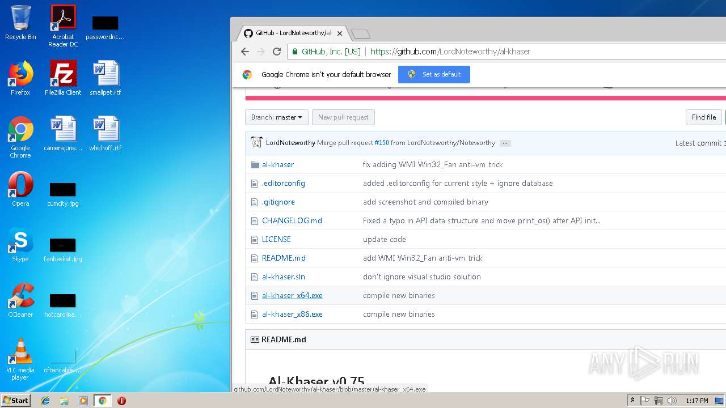The image size is (726, 408).
Task: Launch VLC media player shortcut
Action: tap(20, 359)
